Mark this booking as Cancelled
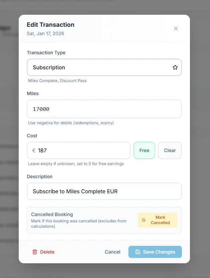Image resolution: width=210 pixels, height=278 pixels. [x=157, y=220]
